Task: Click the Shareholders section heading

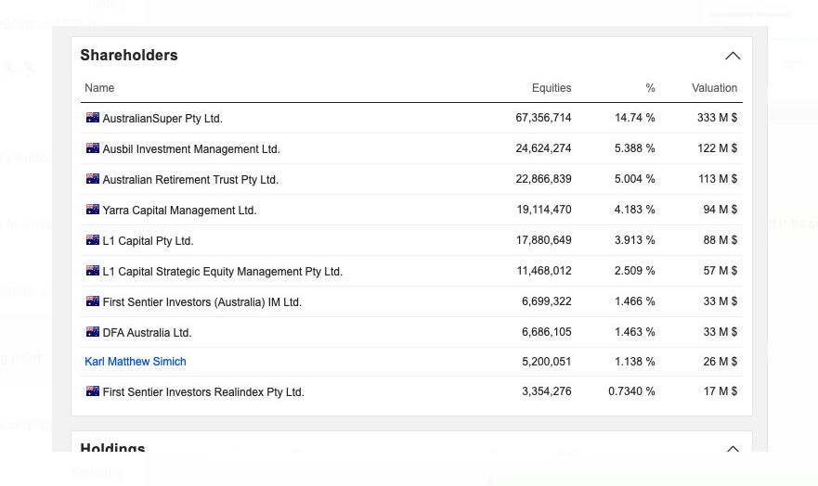Action: (129, 56)
